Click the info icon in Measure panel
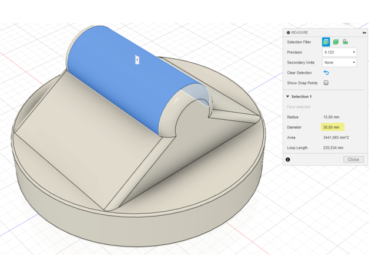This screenshot has height=277, width=369. coord(288,159)
